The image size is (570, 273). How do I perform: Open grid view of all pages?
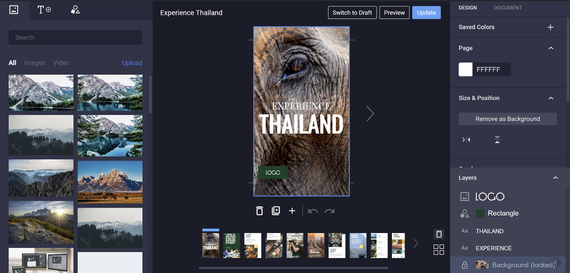coord(439,250)
